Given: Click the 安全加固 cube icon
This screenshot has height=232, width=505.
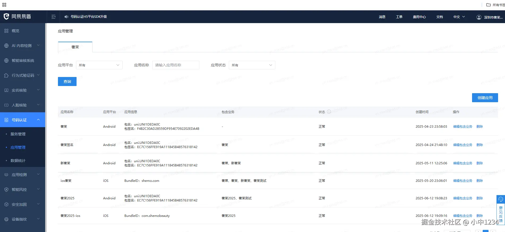Looking at the screenshot, I should tap(6, 204).
